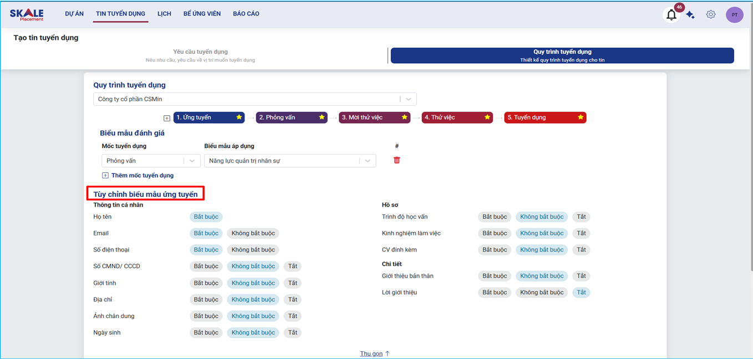Click Thêm mốc tuyển dụng
This screenshot has width=753, height=359.
point(142,176)
